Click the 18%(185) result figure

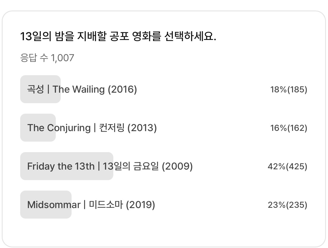(289, 89)
